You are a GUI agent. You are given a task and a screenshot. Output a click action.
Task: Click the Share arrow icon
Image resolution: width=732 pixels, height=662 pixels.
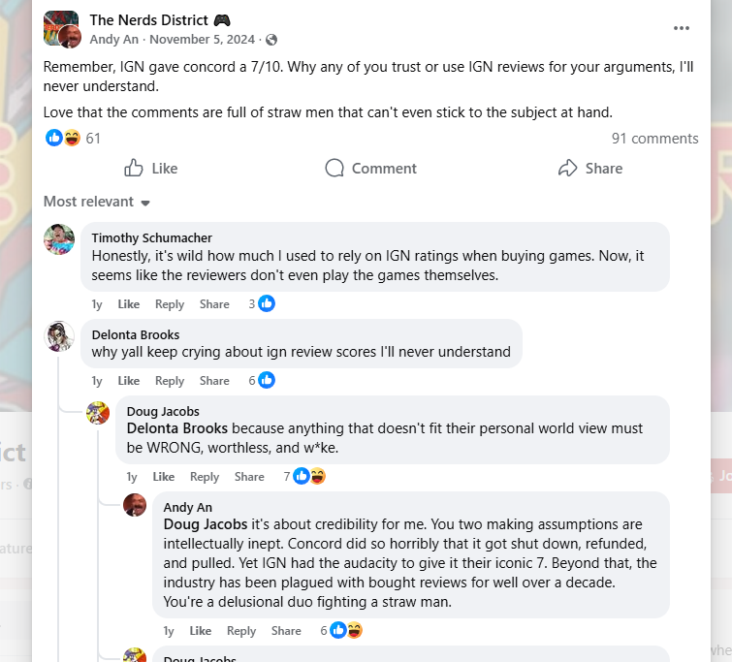point(568,168)
